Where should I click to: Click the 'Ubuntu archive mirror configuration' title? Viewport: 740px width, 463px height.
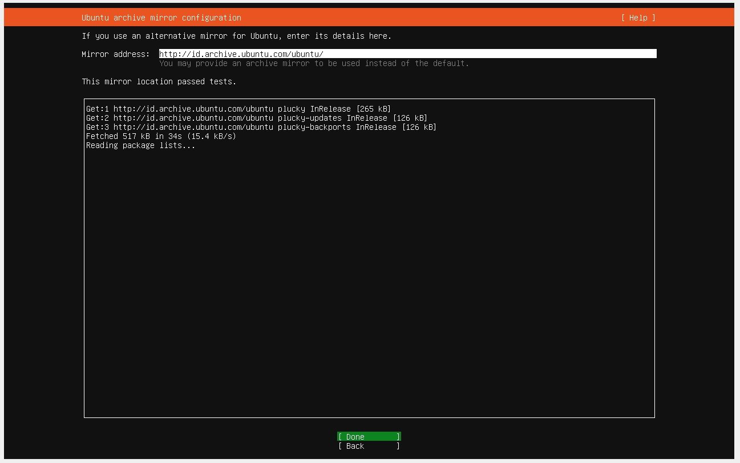161,18
